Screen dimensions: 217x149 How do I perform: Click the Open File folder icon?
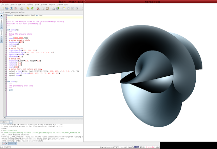7,8
